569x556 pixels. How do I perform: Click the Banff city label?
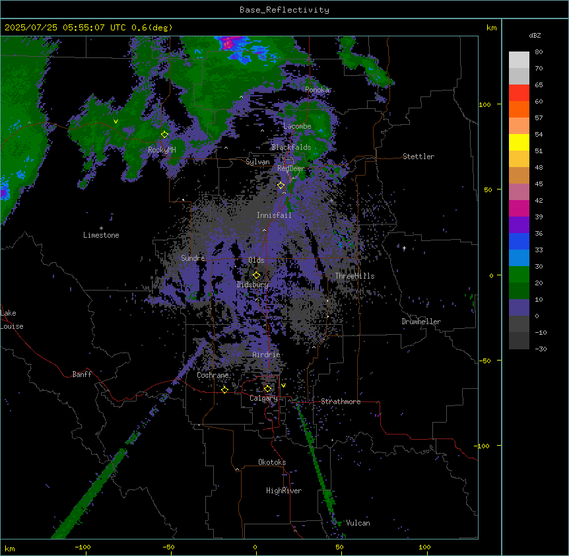[x=82, y=374]
